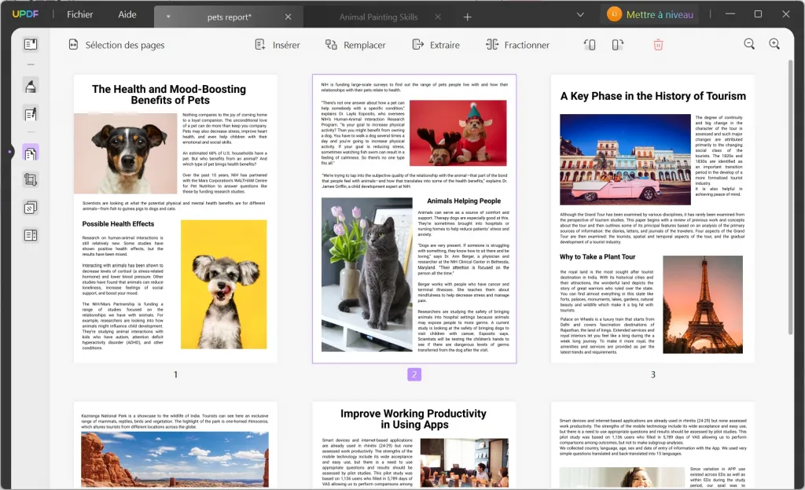Open the tab list dropdown arrow before pets report
The width and height of the screenshot is (805, 490).
(168, 17)
